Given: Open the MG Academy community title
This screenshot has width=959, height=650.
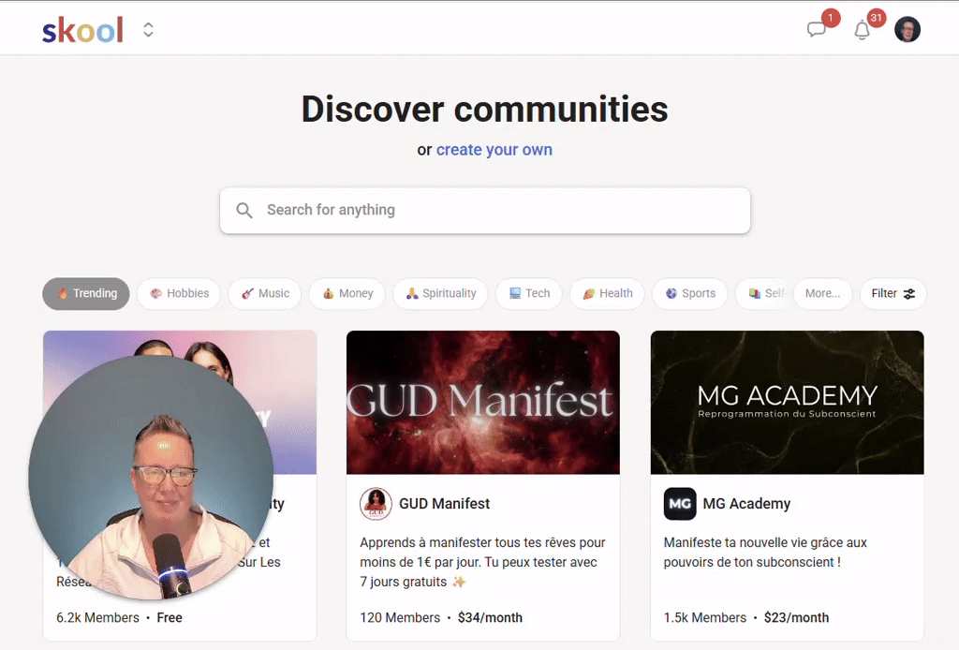Looking at the screenshot, I should (x=746, y=504).
